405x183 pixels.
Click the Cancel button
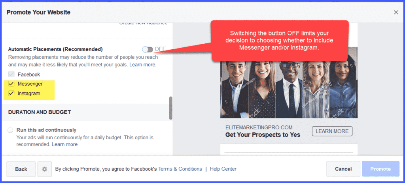(x=343, y=169)
